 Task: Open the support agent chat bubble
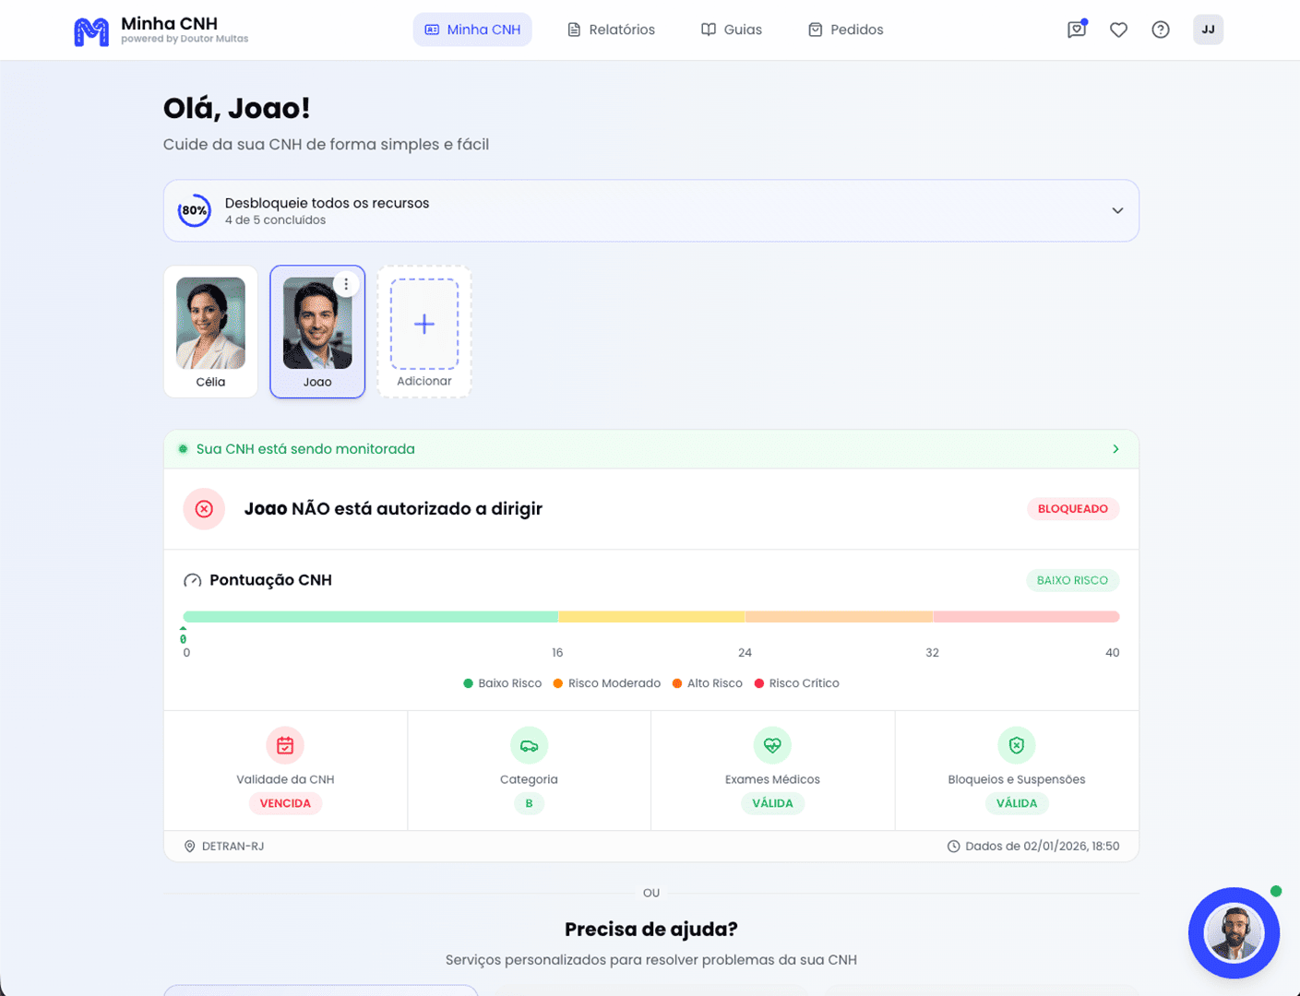pyautogui.click(x=1234, y=932)
